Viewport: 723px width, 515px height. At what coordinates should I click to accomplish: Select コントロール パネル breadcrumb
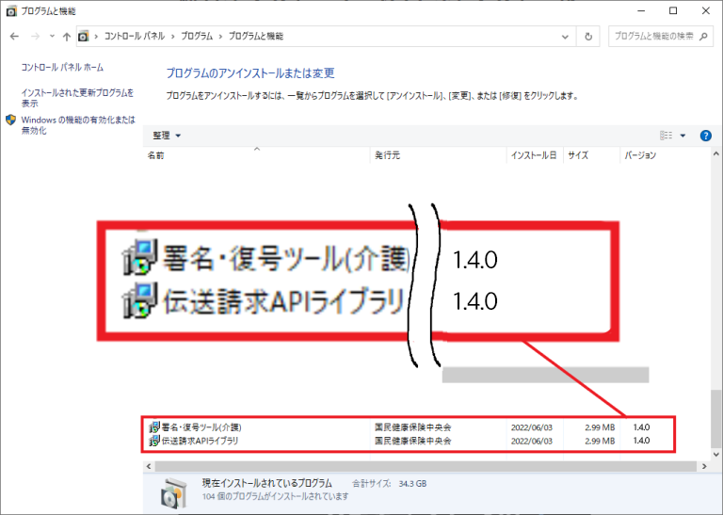pos(135,36)
